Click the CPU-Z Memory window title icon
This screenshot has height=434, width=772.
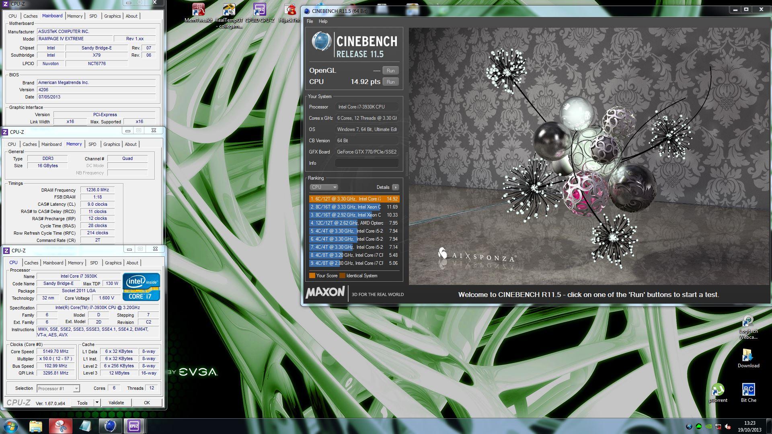5,132
